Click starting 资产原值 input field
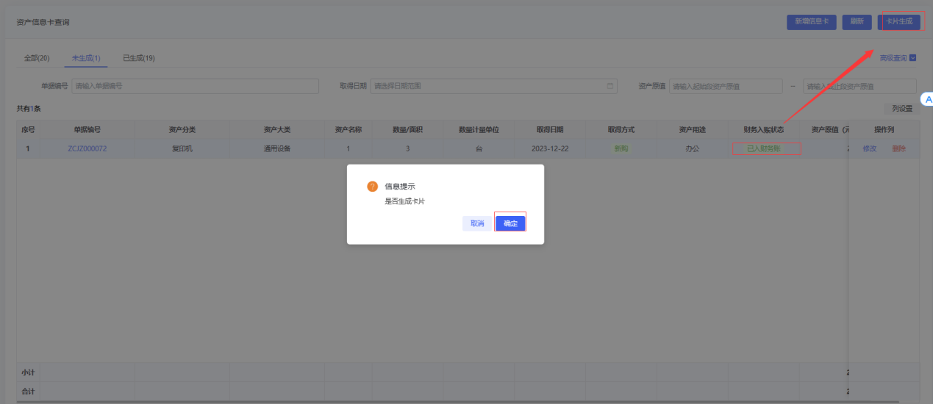The height and width of the screenshot is (404, 933). pyautogui.click(x=726, y=86)
